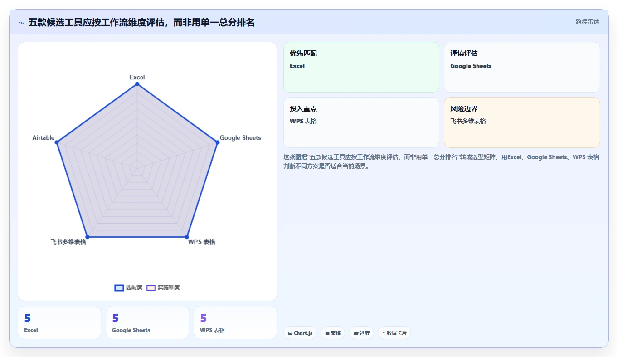The width and height of the screenshot is (618, 357).
Task: Click the lightning icon beside the title
Action: (x=21, y=22)
